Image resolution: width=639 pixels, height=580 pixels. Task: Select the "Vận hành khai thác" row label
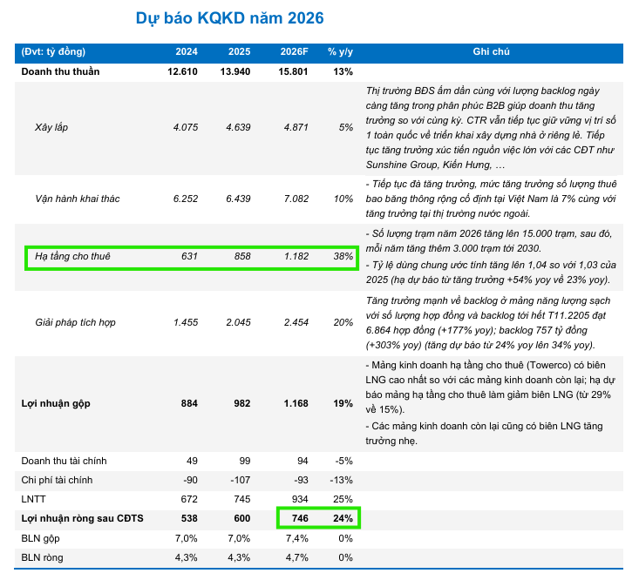77,199
